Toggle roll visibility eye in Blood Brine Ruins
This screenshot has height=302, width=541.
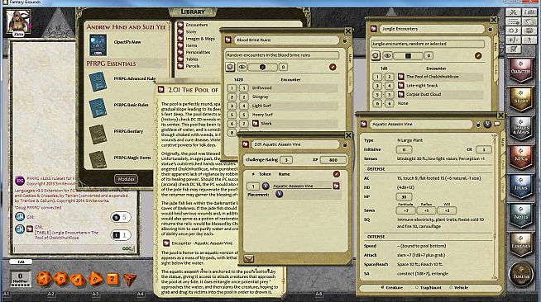click(242, 67)
